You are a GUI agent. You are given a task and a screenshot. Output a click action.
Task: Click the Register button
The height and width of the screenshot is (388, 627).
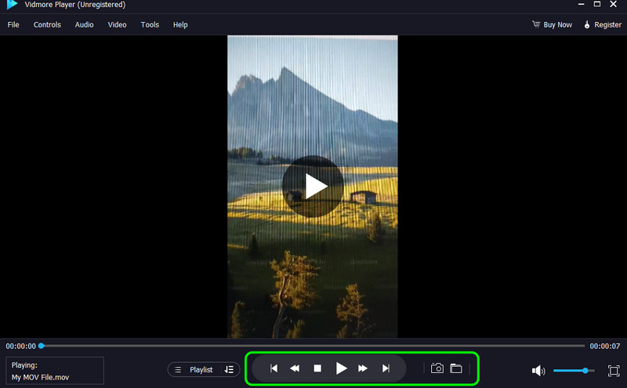(602, 25)
